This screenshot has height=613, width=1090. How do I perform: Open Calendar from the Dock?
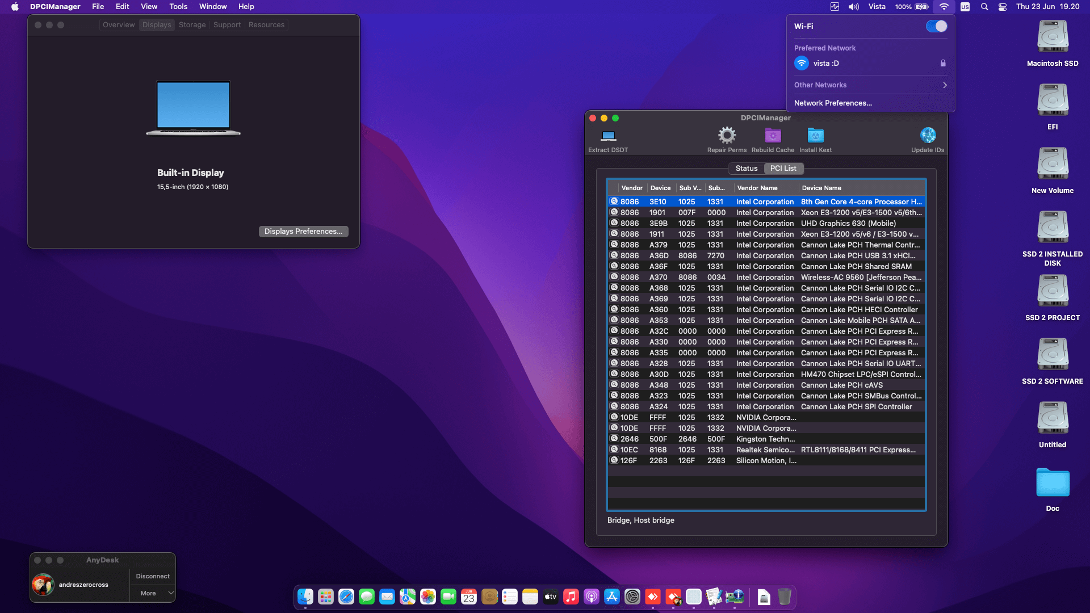(x=469, y=597)
